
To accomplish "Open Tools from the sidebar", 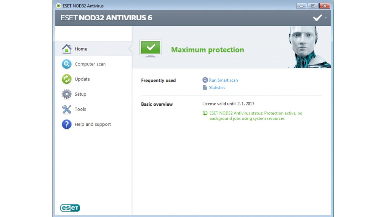I will coord(94,109).
